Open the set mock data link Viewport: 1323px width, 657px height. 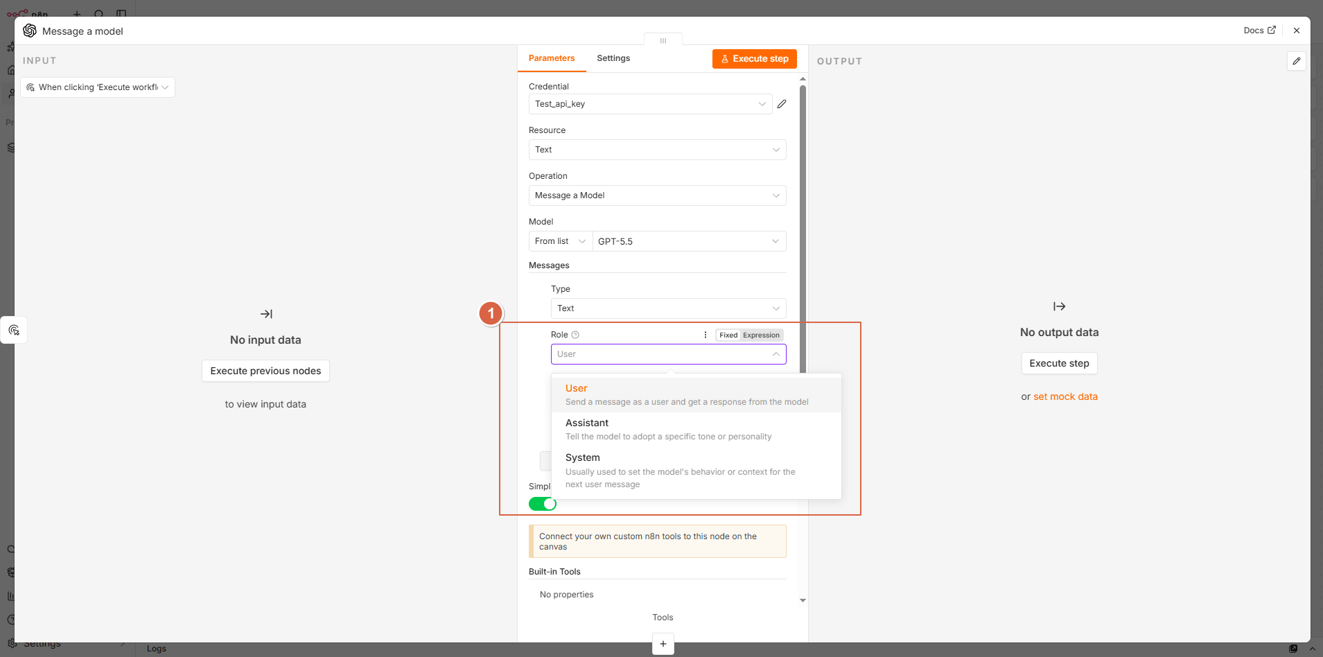click(x=1065, y=396)
